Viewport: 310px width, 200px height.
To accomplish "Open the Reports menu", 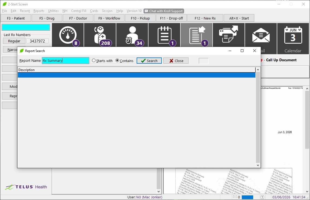I will (39, 11).
